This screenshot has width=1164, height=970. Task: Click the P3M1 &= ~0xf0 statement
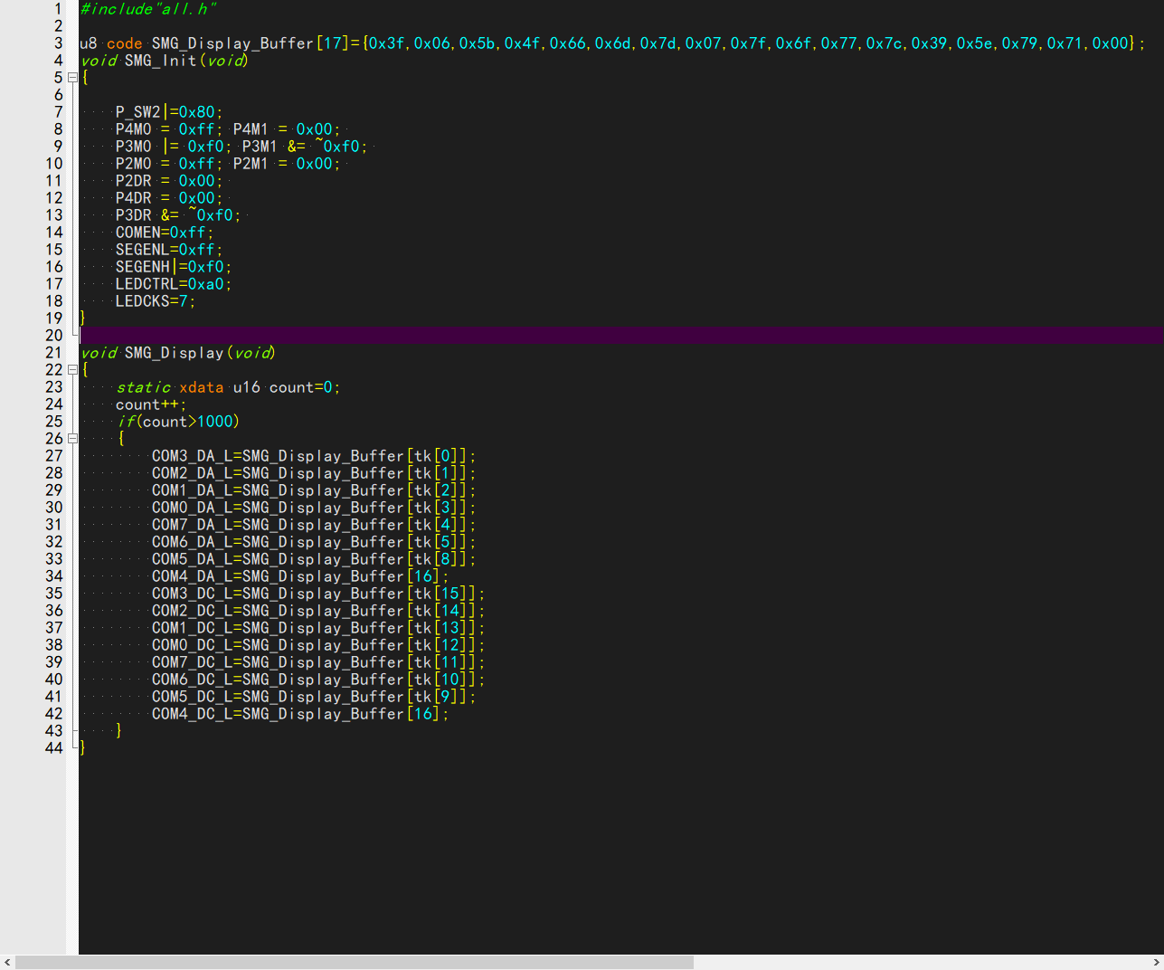coord(304,147)
